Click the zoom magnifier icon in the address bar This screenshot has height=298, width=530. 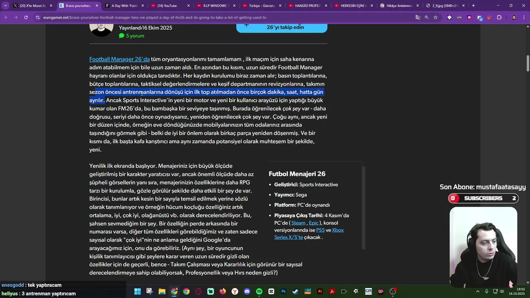point(426,17)
